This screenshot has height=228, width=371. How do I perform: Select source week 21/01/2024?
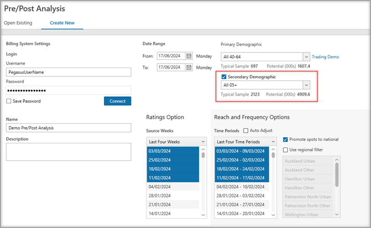(173, 205)
